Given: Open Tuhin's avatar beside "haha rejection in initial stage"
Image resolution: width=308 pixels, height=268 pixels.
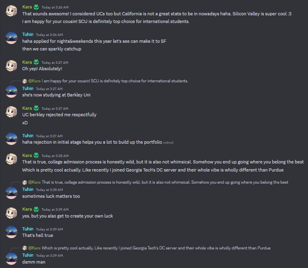Looking at the screenshot, I should [x=11, y=139].
